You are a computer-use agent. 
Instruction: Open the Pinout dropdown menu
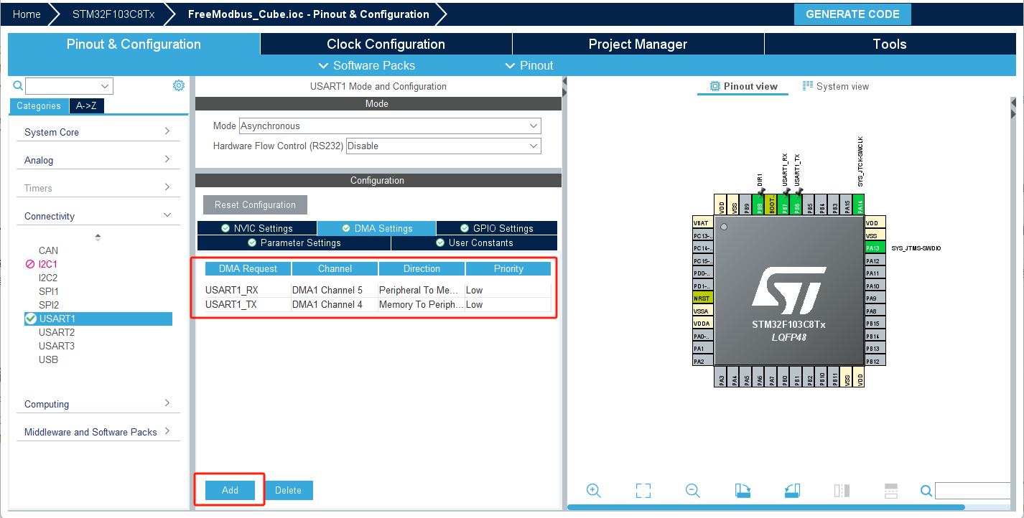click(x=529, y=65)
